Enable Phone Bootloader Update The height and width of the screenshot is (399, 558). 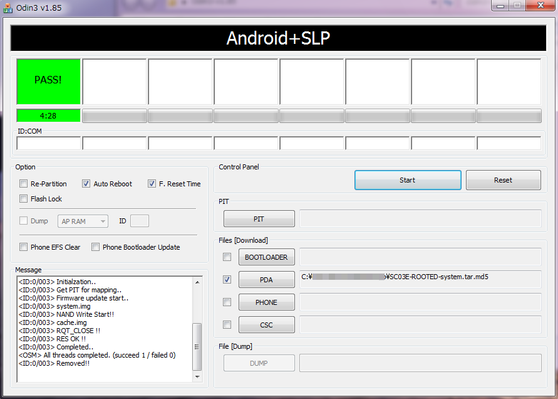pyautogui.click(x=95, y=247)
